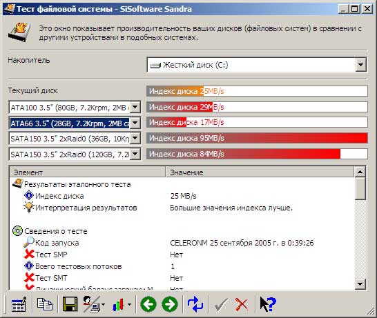The image size is (377, 318).
Task: Expand the ATA100 3.5" 80GB reference dropdown
Action: point(135,107)
